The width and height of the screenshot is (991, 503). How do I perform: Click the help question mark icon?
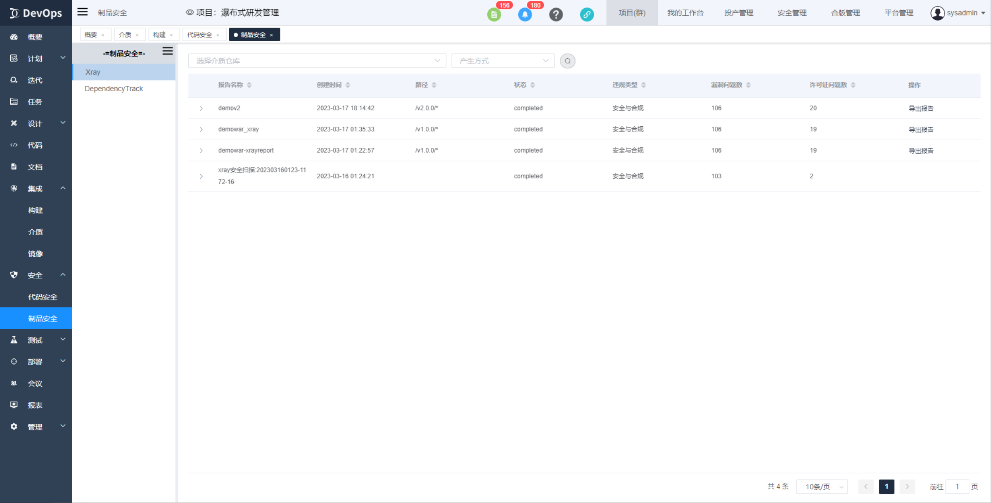pos(556,14)
